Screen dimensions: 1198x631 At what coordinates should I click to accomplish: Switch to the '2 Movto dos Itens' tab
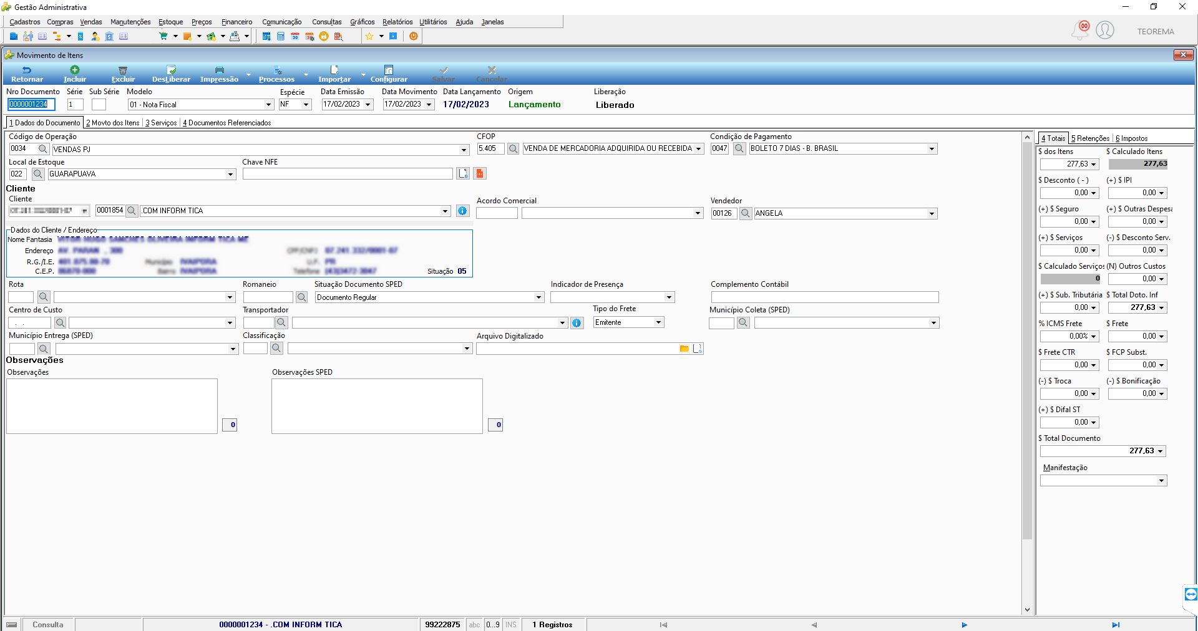click(113, 123)
